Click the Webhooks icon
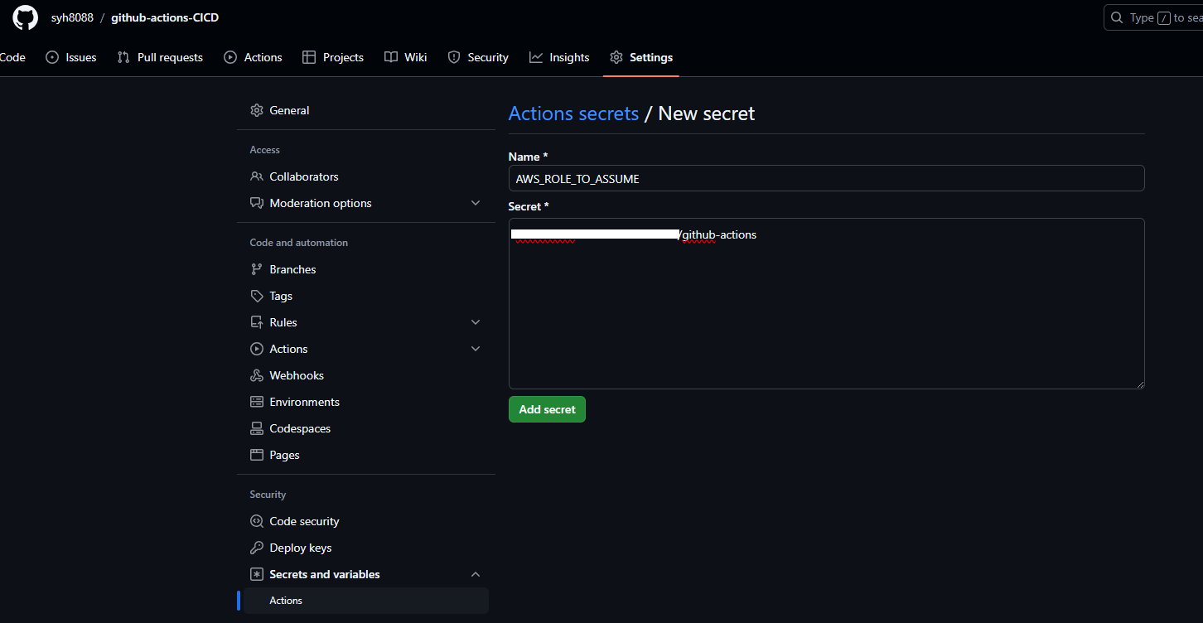The height and width of the screenshot is (623, 1203). coord(257,375)
